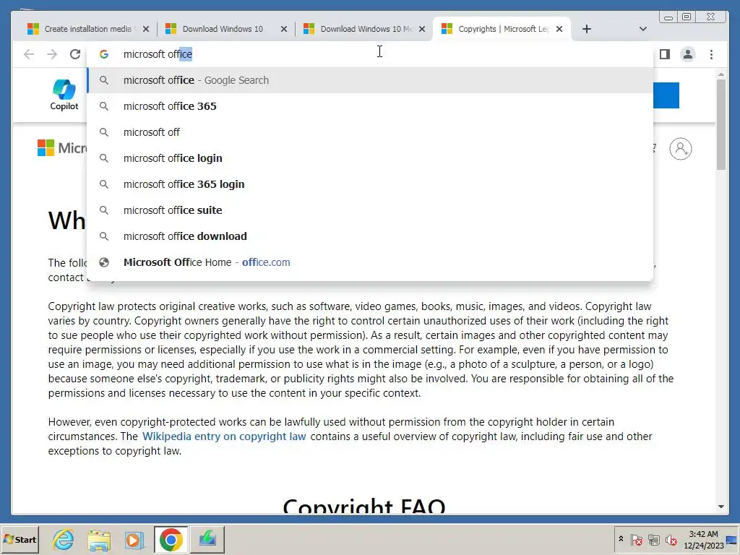This screenshot has height=555, width=740.
Task: Open Chrome's three-dot menu
Action: [x=711, y=54]
